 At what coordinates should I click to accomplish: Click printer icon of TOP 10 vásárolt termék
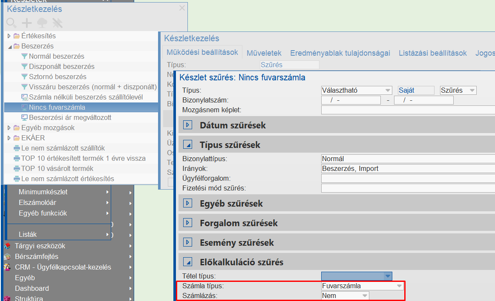pos(17,169)
